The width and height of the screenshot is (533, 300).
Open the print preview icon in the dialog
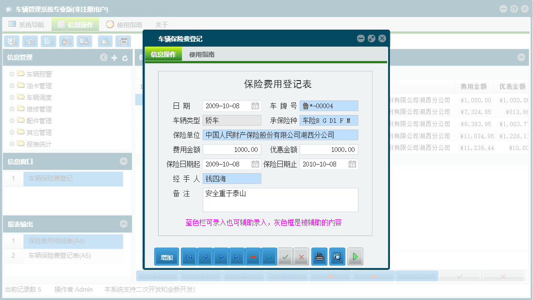click(x=337, y=256)
